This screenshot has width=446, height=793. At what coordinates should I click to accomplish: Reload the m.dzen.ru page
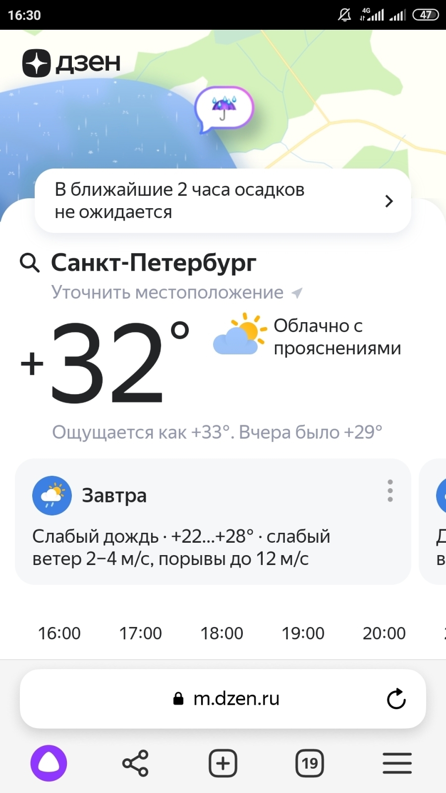click(x=396, y=699)
